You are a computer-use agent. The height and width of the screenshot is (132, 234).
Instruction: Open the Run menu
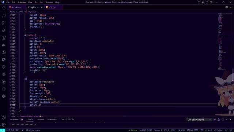pos(41,2)
